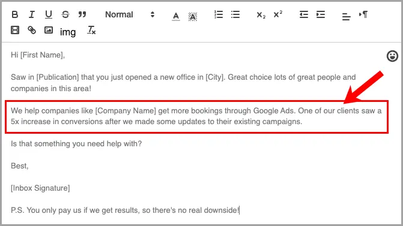Insert an image with picture icon
403x226 pixels.
48,30
